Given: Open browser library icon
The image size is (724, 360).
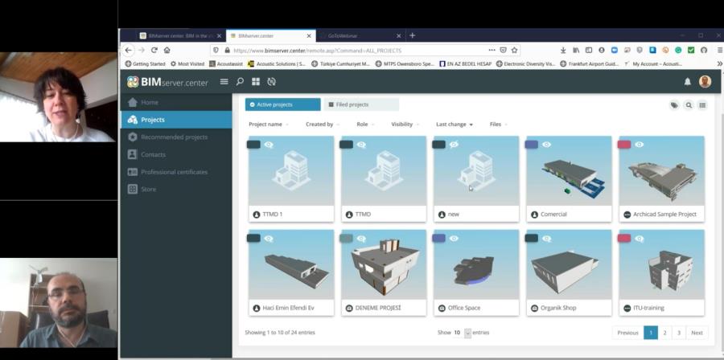Looking at the screenshot, I should tap(576, 51).
